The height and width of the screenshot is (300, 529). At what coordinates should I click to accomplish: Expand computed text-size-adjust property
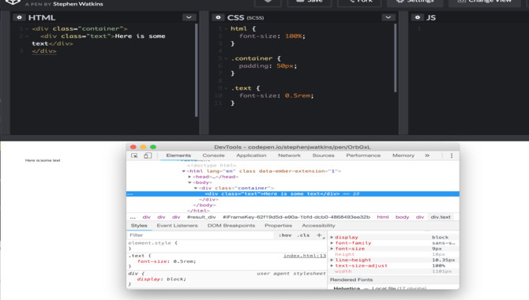332,266
